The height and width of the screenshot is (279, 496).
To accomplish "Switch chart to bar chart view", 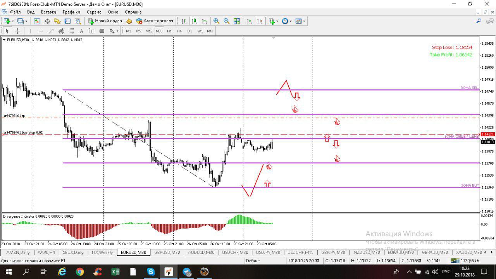I will click(x=184, y=21).
